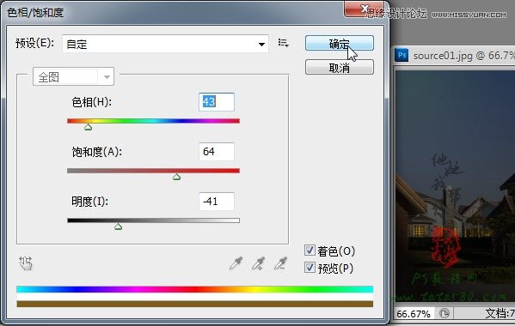
Task: Click the status bar icon beside zoom percentage
Action: tap(444, 313)
